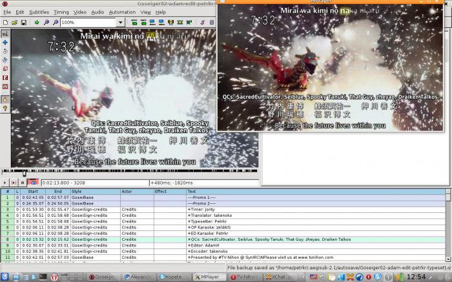Viewport: 452px width, 282px height.
Task: Switch to Kopete in the taskbar
Action: [x=173, y=277]
